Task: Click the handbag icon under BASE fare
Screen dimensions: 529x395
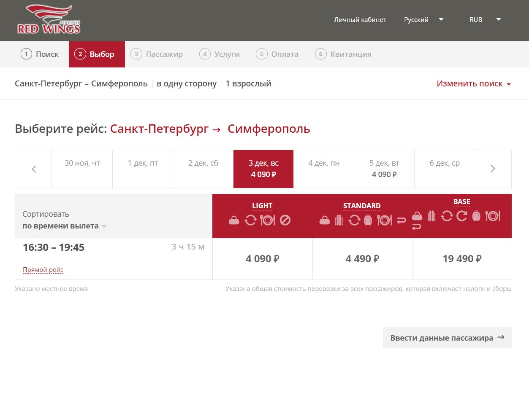Action: pyautogui.click(x=417, y=216)
